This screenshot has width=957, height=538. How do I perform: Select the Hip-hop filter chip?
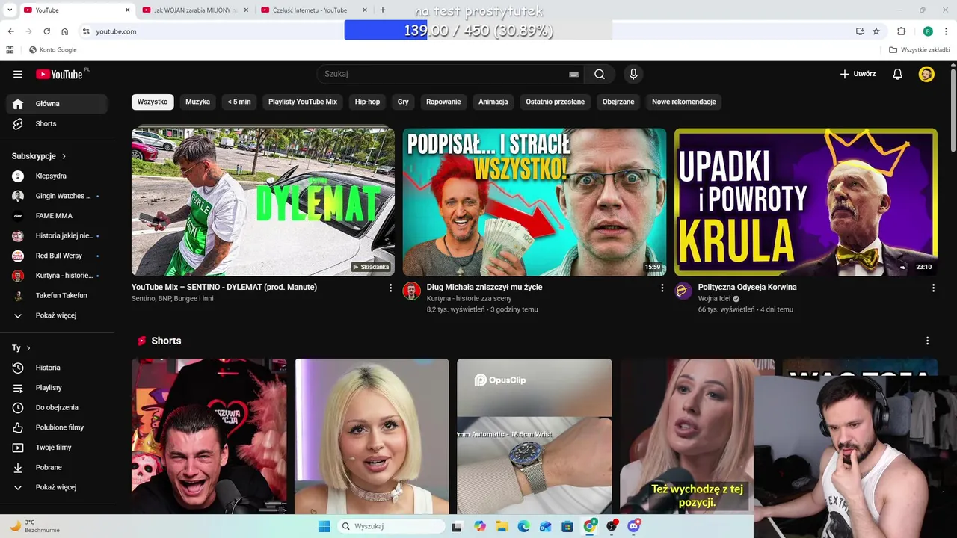tap(367, 102)
